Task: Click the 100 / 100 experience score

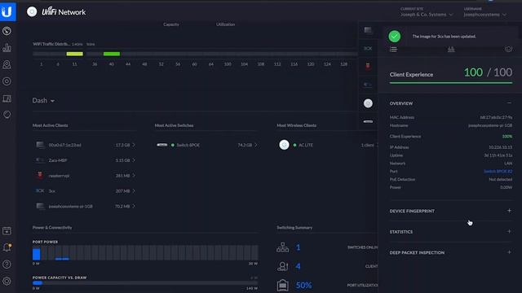Action: (x=488, y=72)
